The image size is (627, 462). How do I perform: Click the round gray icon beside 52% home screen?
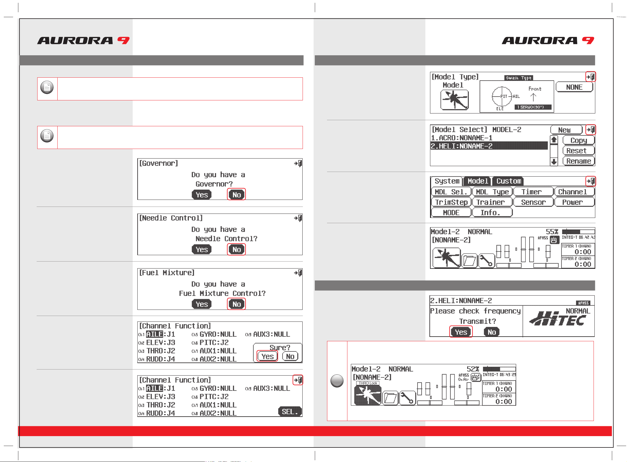click(x=337, y=381)
